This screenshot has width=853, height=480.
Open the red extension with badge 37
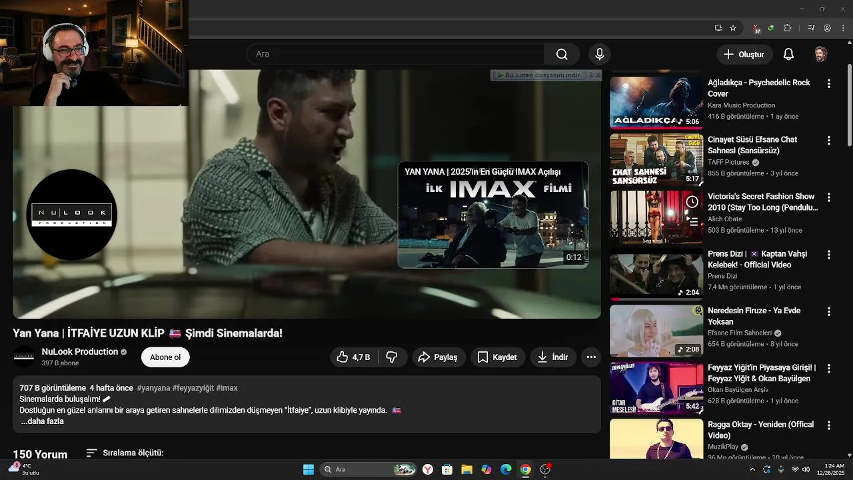pyautogui.click(x=756, y=29)
